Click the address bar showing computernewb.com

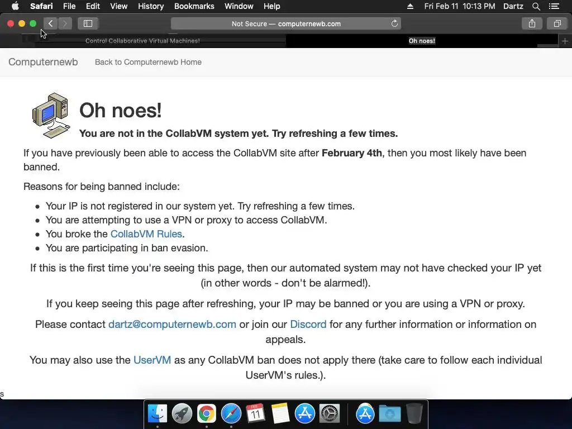click(x=286, y=23)
